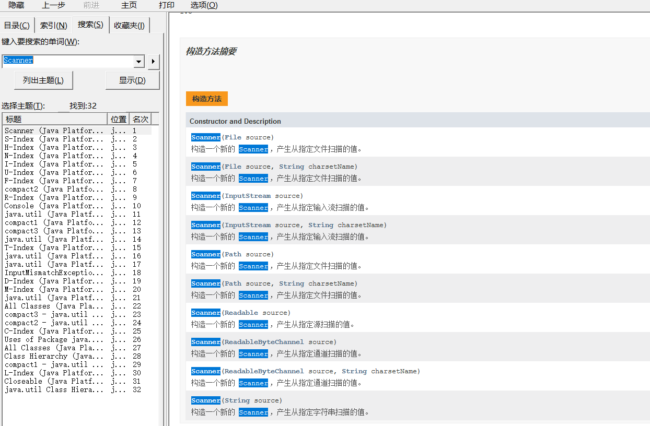Select All Classes result row 22

coord(77,306)
